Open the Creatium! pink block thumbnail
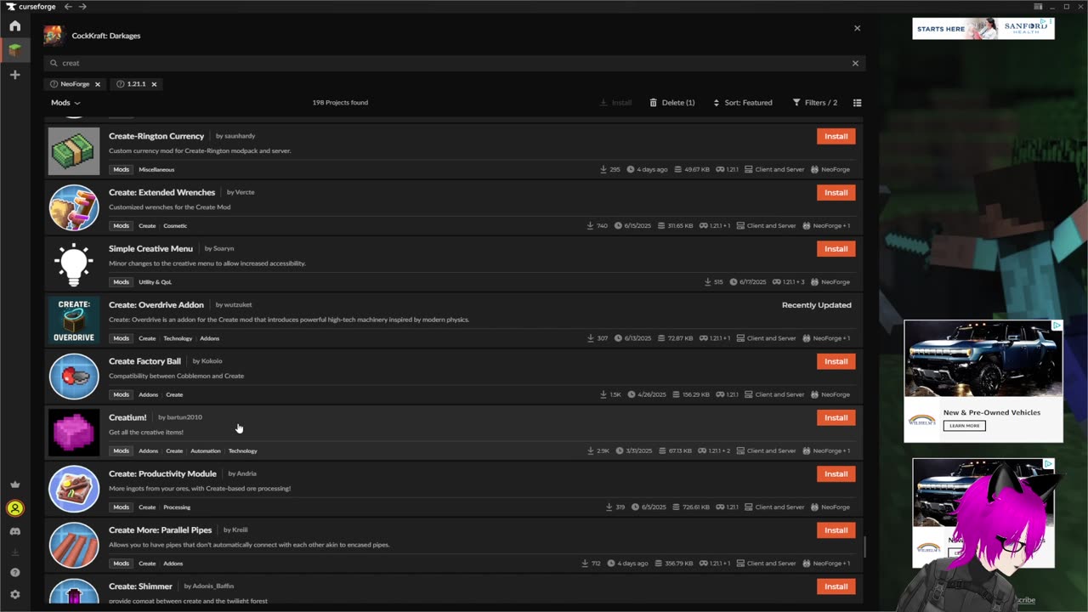1088x612 pixels. [74, 433]
